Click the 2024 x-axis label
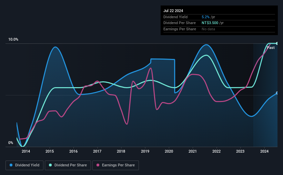The width and height of the screenshot is (283, 175). pyautogui.click(x=264, y=151)
